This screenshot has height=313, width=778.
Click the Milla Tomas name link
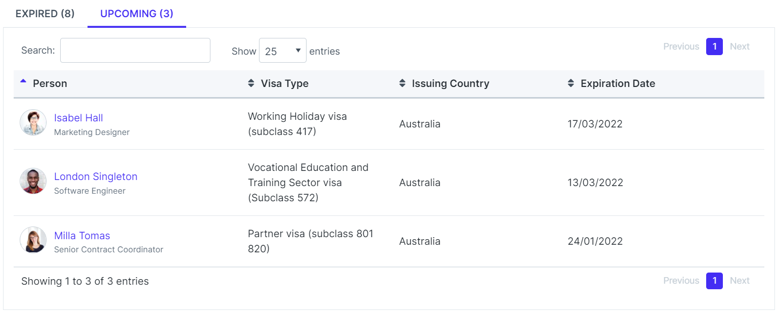coord(82,236)
